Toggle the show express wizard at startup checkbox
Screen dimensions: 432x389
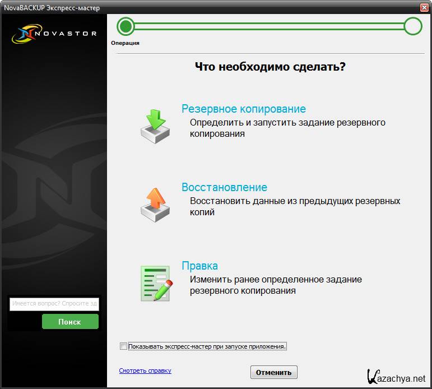[123, 346]
